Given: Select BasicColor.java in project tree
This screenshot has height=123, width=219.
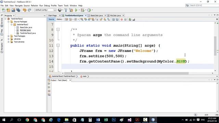Looking at the screenshot, I should coord(26,27).
